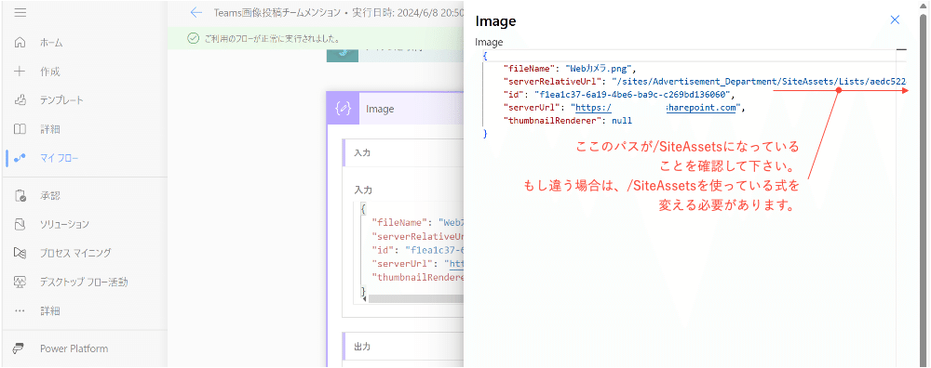
Task: Close the Image details panel
Action: [x=896, y=20]
